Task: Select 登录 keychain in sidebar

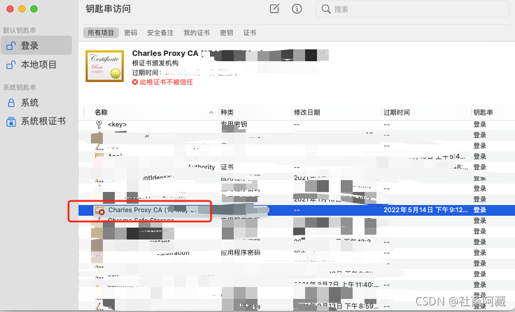Action: point(36,45)
